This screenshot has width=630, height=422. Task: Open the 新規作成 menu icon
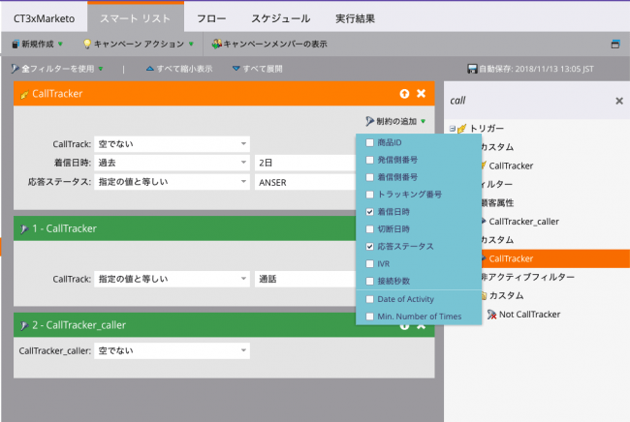pos(16,44)
